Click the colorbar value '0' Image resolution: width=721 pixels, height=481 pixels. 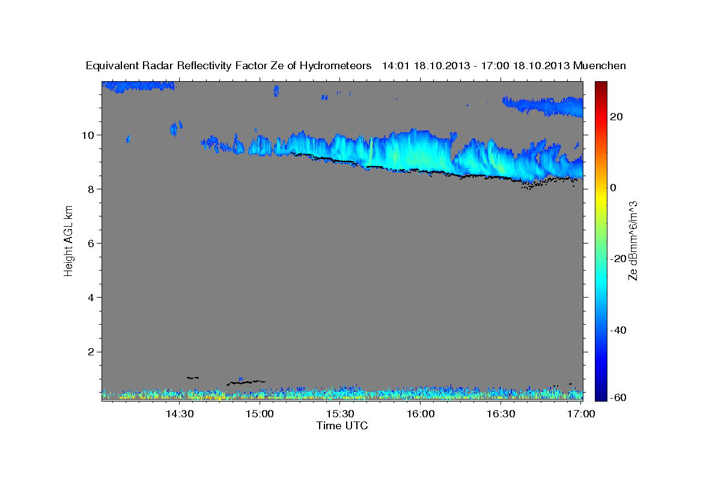[613, 188]
